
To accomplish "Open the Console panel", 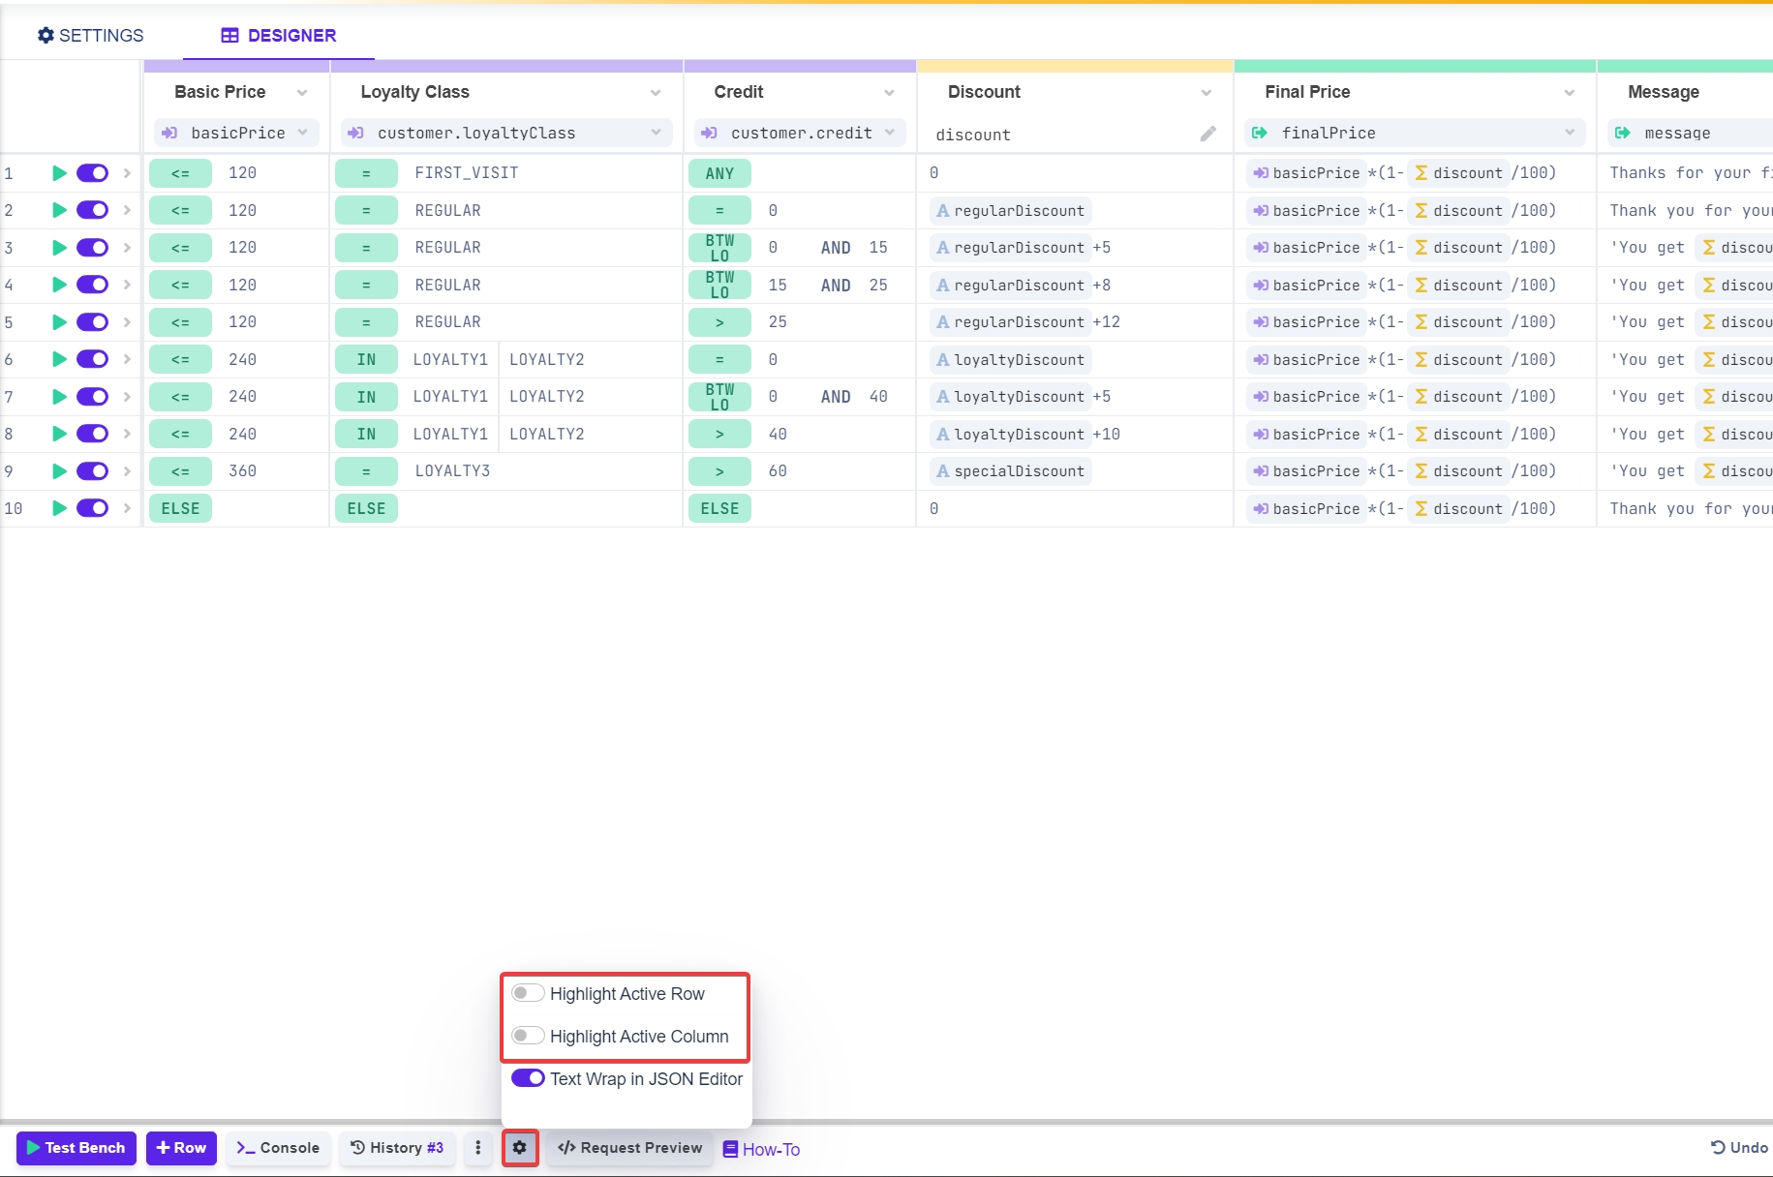I will point(278,1147).
